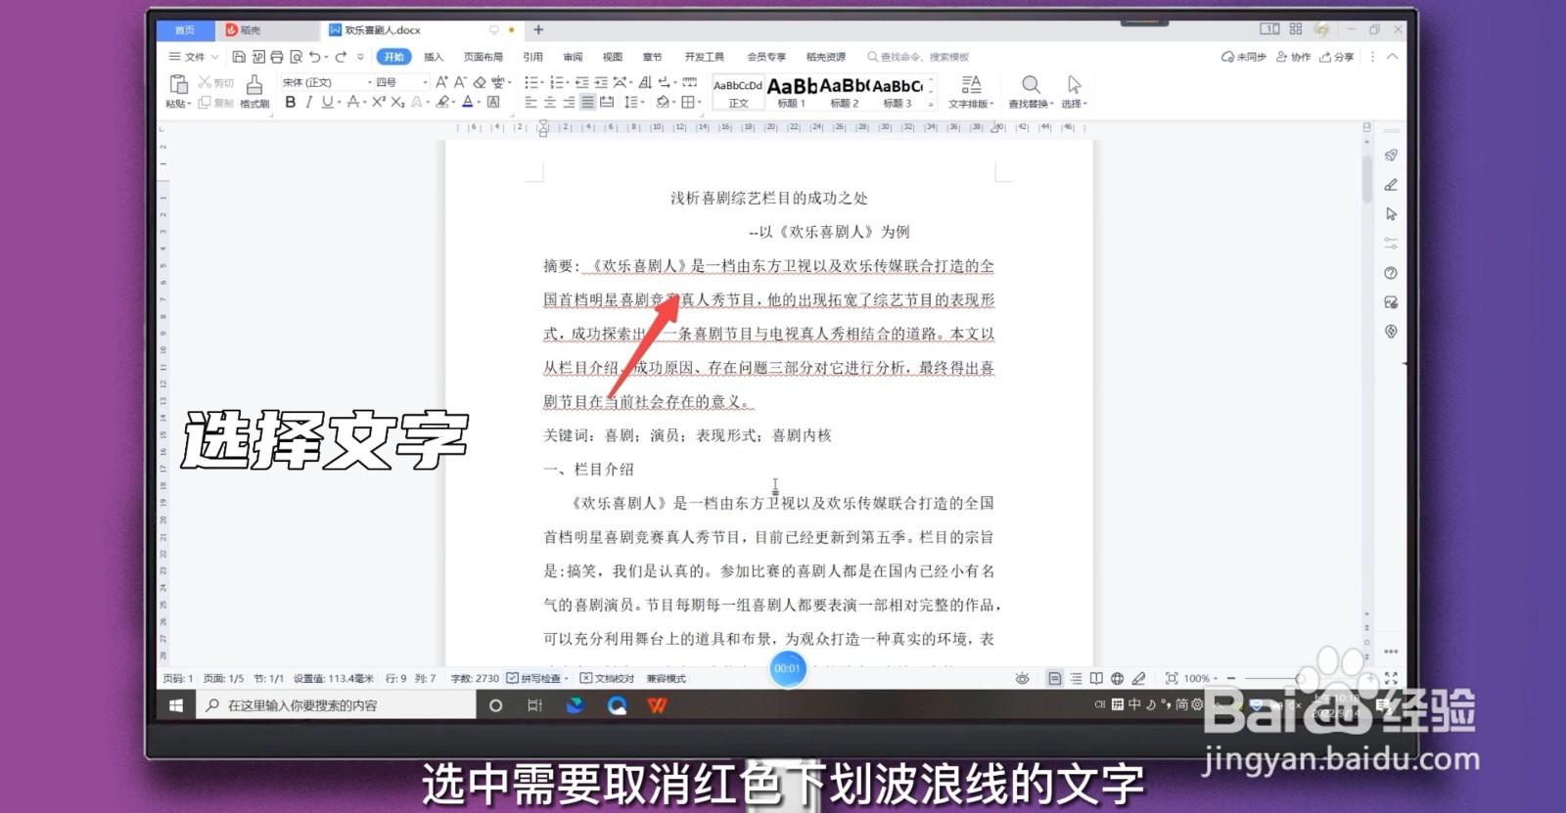Expand the highlight color dropdown arrow
The width and height of the screenshot is (1566, 813).
point(454,103)
